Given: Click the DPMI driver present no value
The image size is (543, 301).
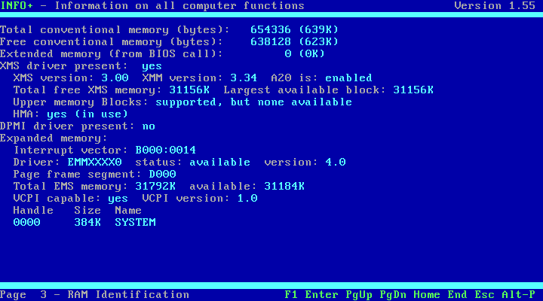Looking at the screenshot, I should pos(149,126).
